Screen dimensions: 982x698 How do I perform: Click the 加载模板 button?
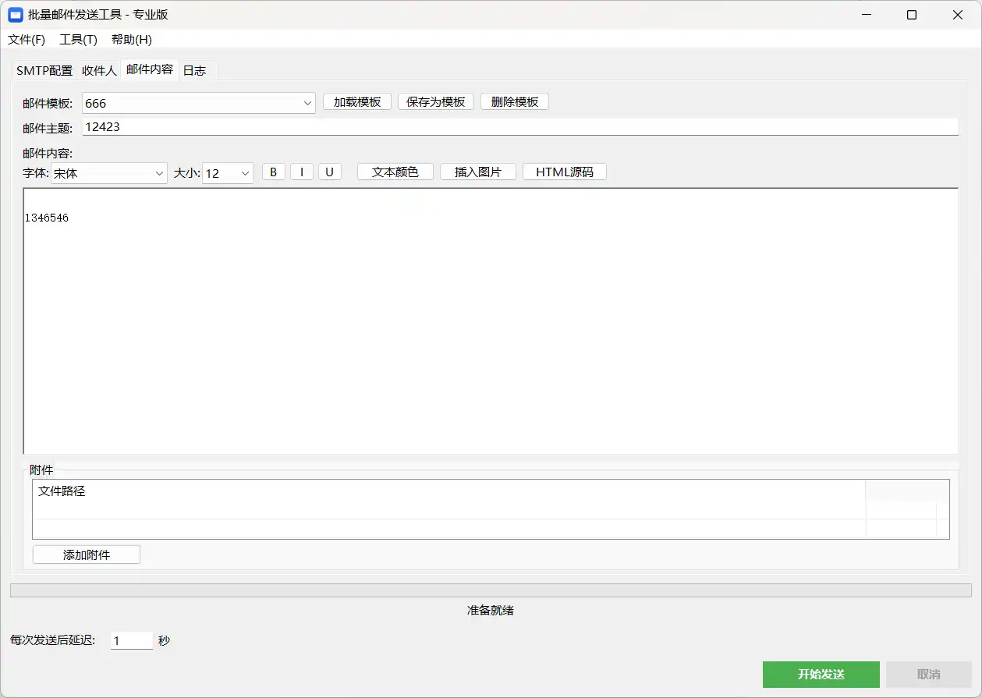357,102
